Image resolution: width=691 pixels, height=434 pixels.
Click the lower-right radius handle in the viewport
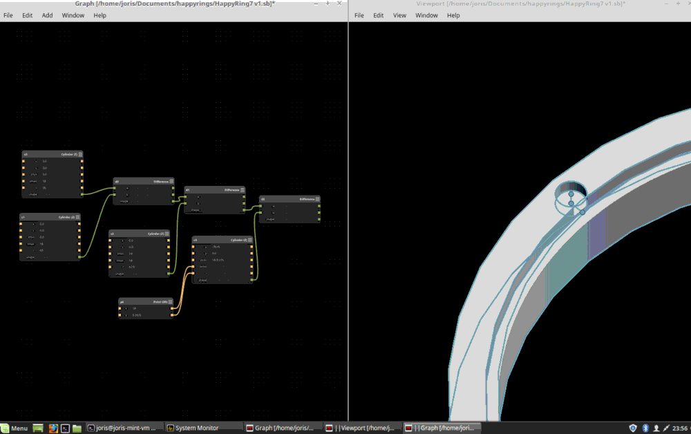coord(582,212)
